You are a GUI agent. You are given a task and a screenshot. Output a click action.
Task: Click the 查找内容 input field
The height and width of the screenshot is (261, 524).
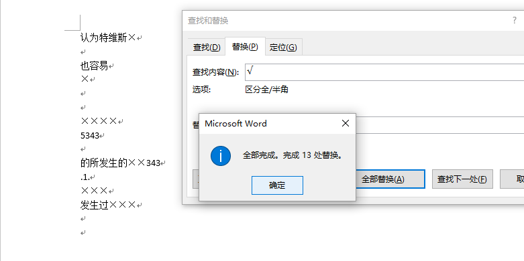384,72
